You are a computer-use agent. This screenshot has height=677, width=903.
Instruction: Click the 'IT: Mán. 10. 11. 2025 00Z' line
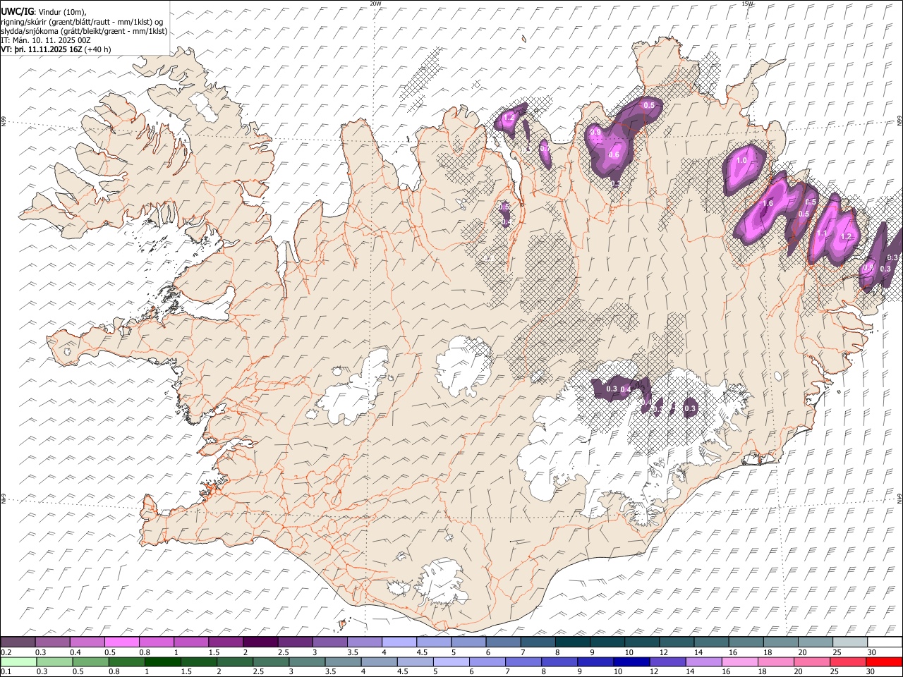coord(46,40)
